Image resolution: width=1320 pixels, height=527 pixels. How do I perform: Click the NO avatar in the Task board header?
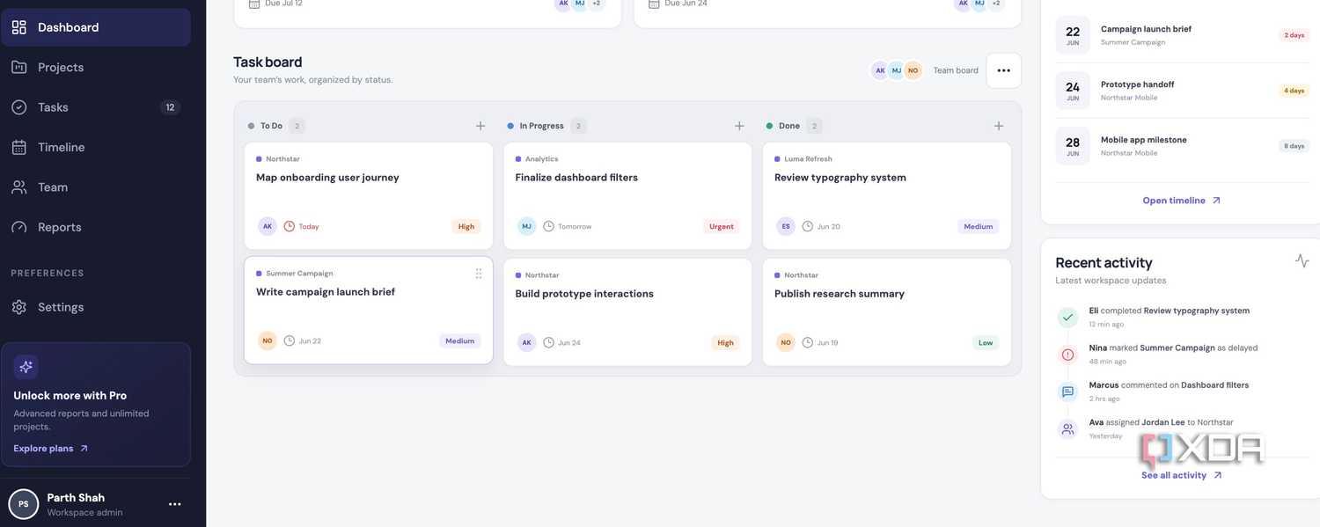coord(913,70)
